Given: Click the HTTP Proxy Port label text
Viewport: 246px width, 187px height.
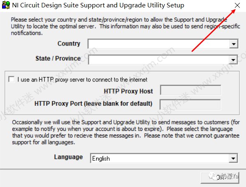Looking at the screenshot, I should click(93, 103).
